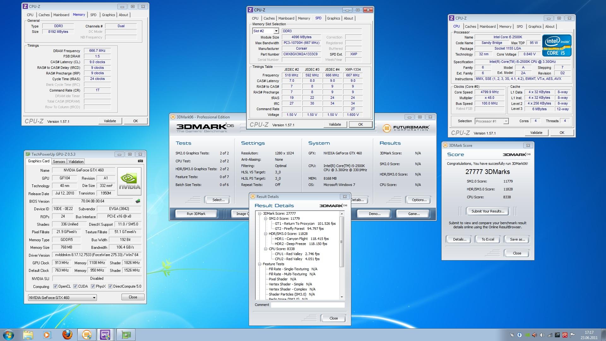Screen dimensions: 606x341
Task: Click Validate in Memory CPU-Z window
Action: (110, 121)
